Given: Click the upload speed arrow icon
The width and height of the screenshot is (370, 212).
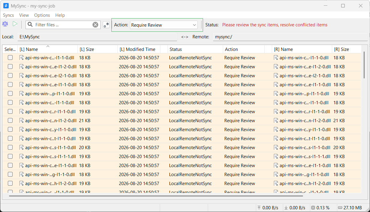Looking at the screenshot, I should point(259,208).
